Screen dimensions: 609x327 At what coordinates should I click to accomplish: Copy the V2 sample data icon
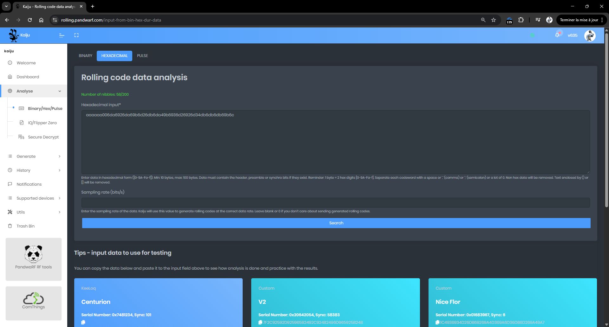pyautogui.click(x=260, y=322)
